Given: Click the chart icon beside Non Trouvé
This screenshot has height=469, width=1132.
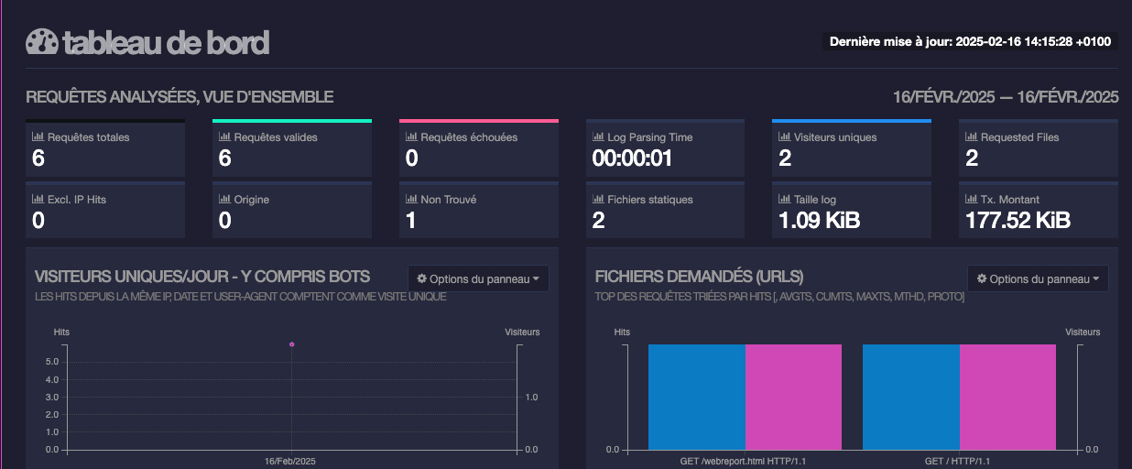Looking at the screenshot, I should pos(411,200).
